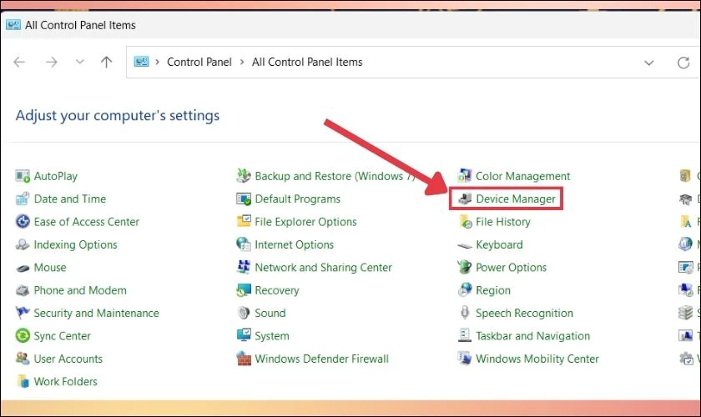This screenshot has width=701, height=417.
Task: Open the recent locations dropdown
Action: coord(79,62)
